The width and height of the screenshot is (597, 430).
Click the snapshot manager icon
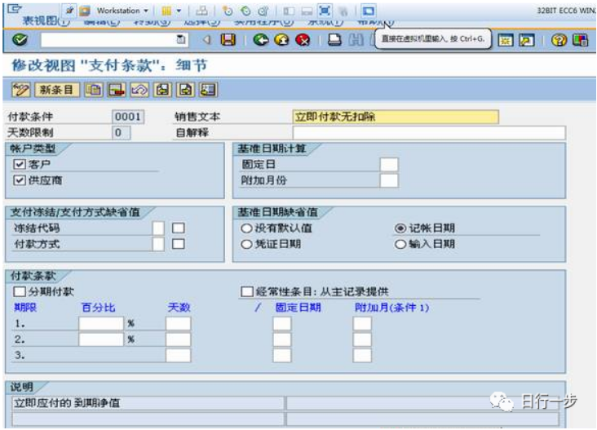263,11
